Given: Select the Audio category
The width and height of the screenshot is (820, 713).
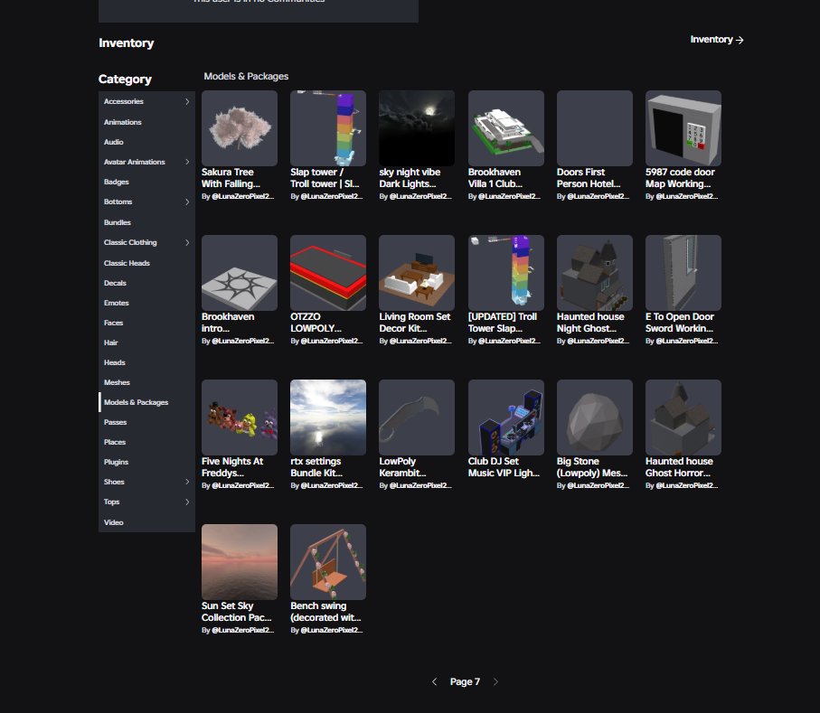Looking at the screenshot, I should pyautogui.click(x=147, y=142).
